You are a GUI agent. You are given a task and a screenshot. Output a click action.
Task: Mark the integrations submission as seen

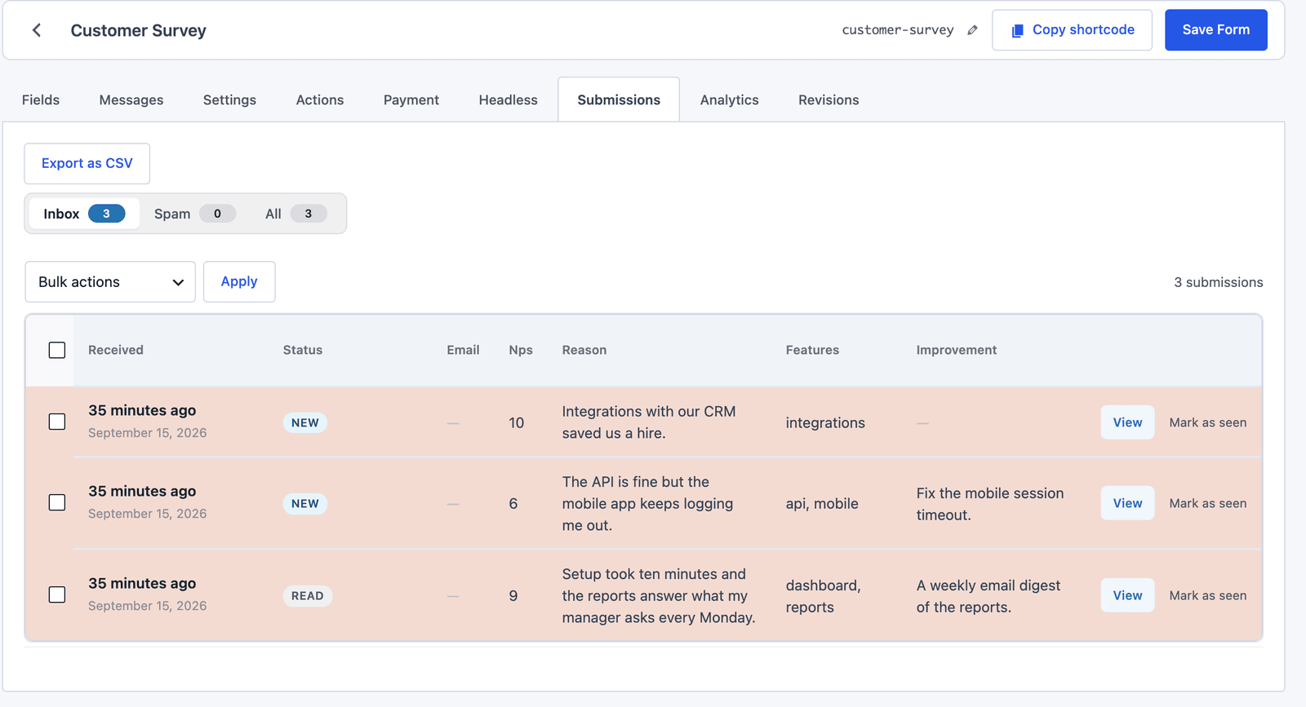tap(1207, 422)
